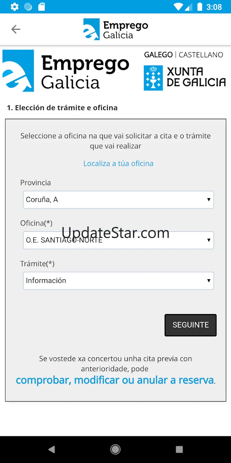
Task: Tap the Android back navigation button
Action: (52, 449)
